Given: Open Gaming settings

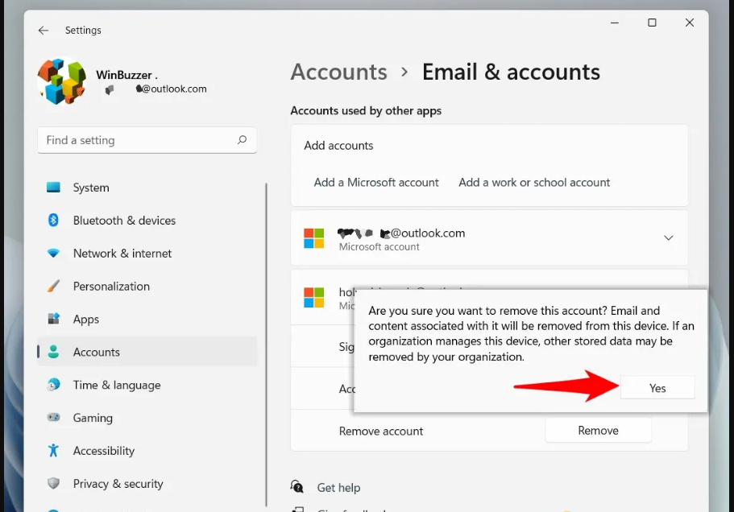Looking at the screenshot, I should tap(147, 418).
